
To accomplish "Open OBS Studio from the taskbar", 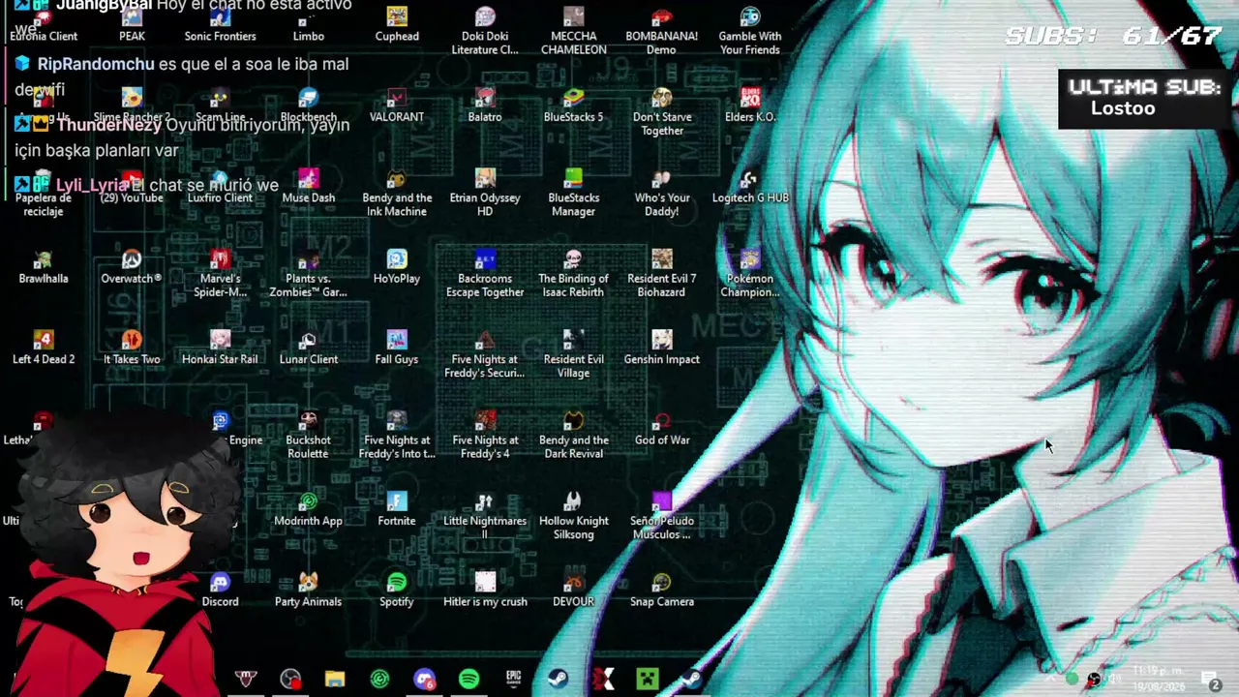I will (x=290, y=680).
